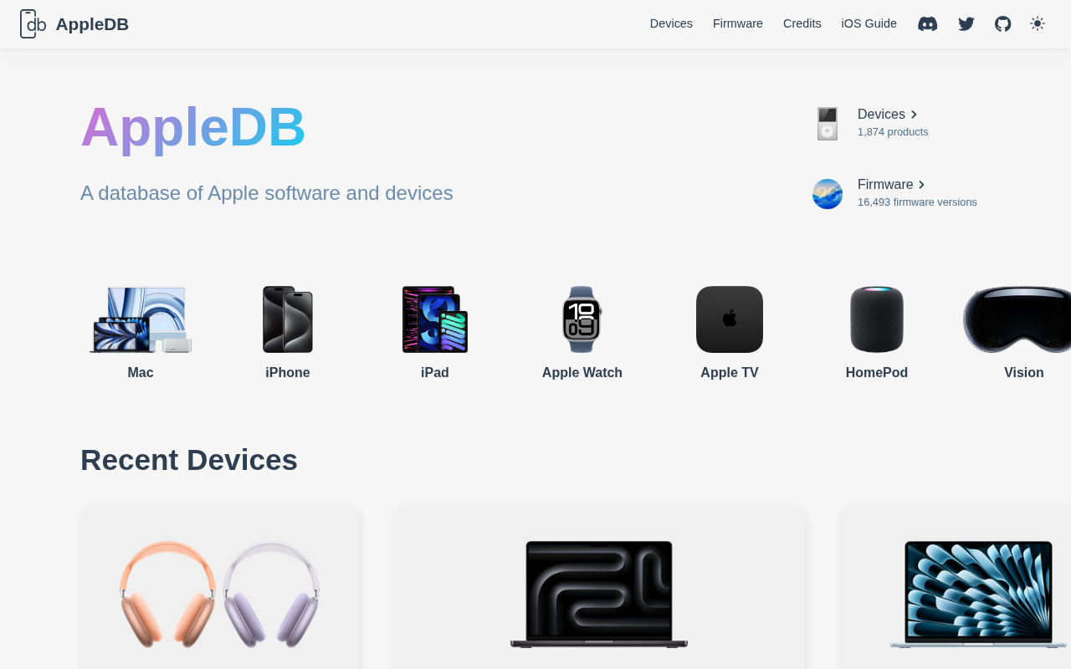Open the Discord icon link

coord(927,23)
